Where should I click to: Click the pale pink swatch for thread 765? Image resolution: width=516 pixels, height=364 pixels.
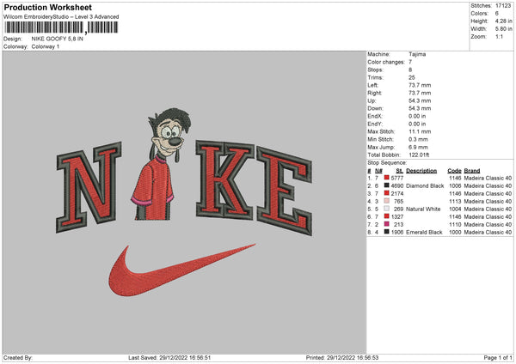(x=387, y=201)
